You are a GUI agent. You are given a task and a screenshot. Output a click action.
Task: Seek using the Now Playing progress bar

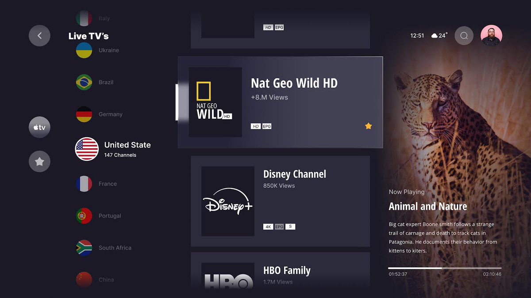click(x=445, y=268)
